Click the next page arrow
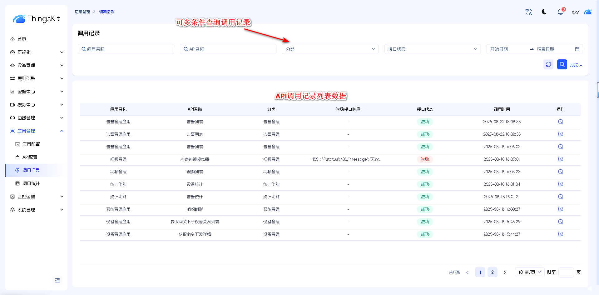 (x=505, y=272)
